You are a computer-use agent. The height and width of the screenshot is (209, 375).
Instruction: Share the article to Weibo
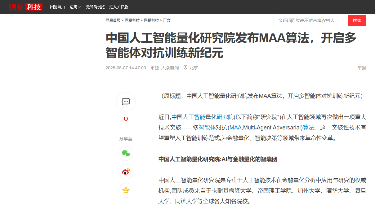coord(126,172)
